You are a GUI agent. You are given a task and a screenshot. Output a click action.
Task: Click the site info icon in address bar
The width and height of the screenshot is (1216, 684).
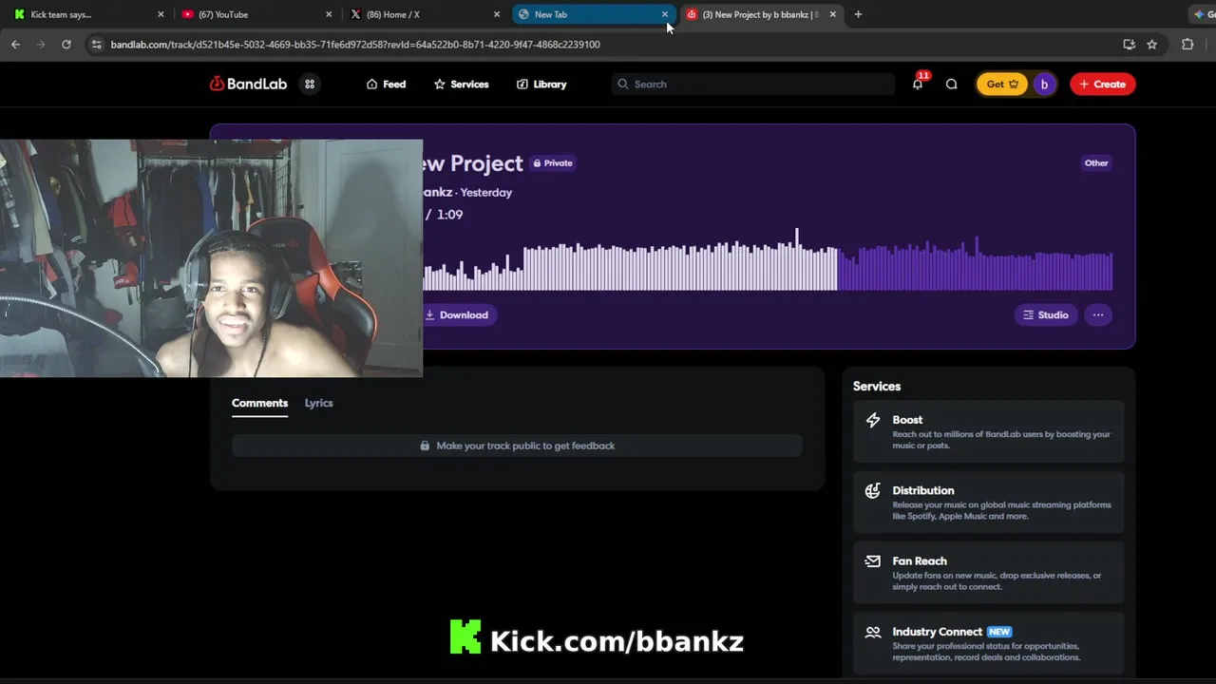95,44
